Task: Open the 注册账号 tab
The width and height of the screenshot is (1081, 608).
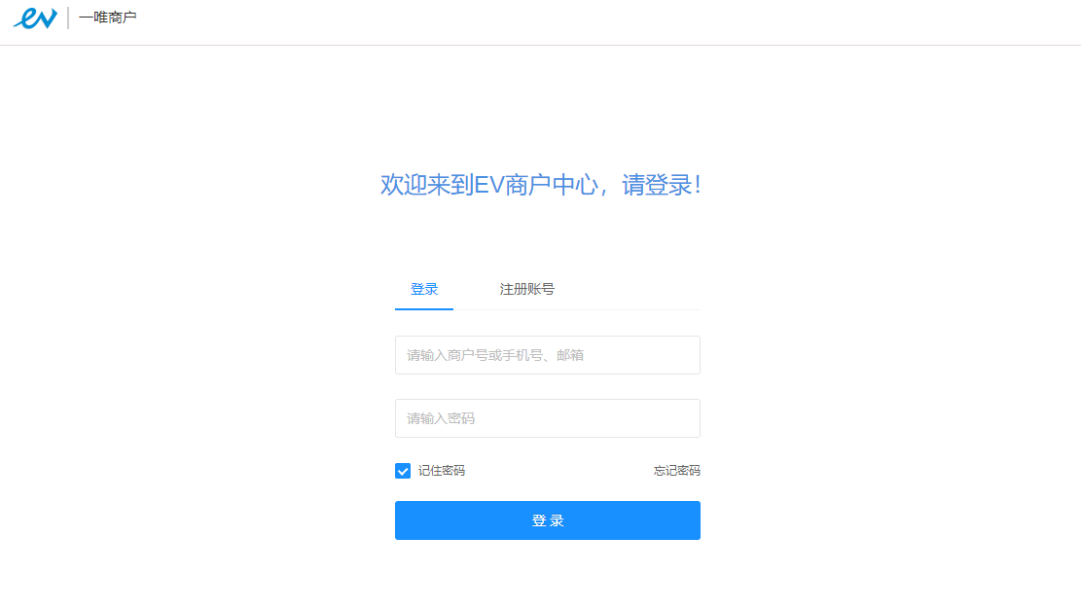Action: [x=526, y=290]
